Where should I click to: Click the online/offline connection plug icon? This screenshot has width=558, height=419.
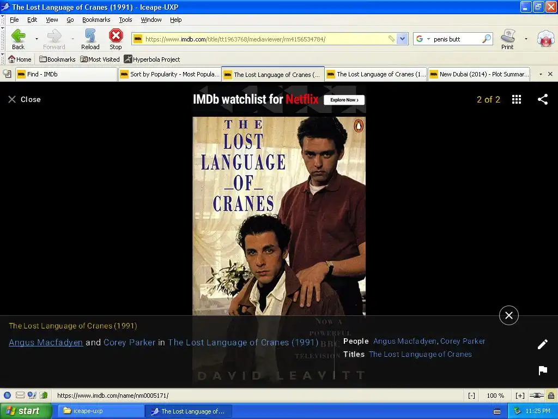tap(537, 395)
